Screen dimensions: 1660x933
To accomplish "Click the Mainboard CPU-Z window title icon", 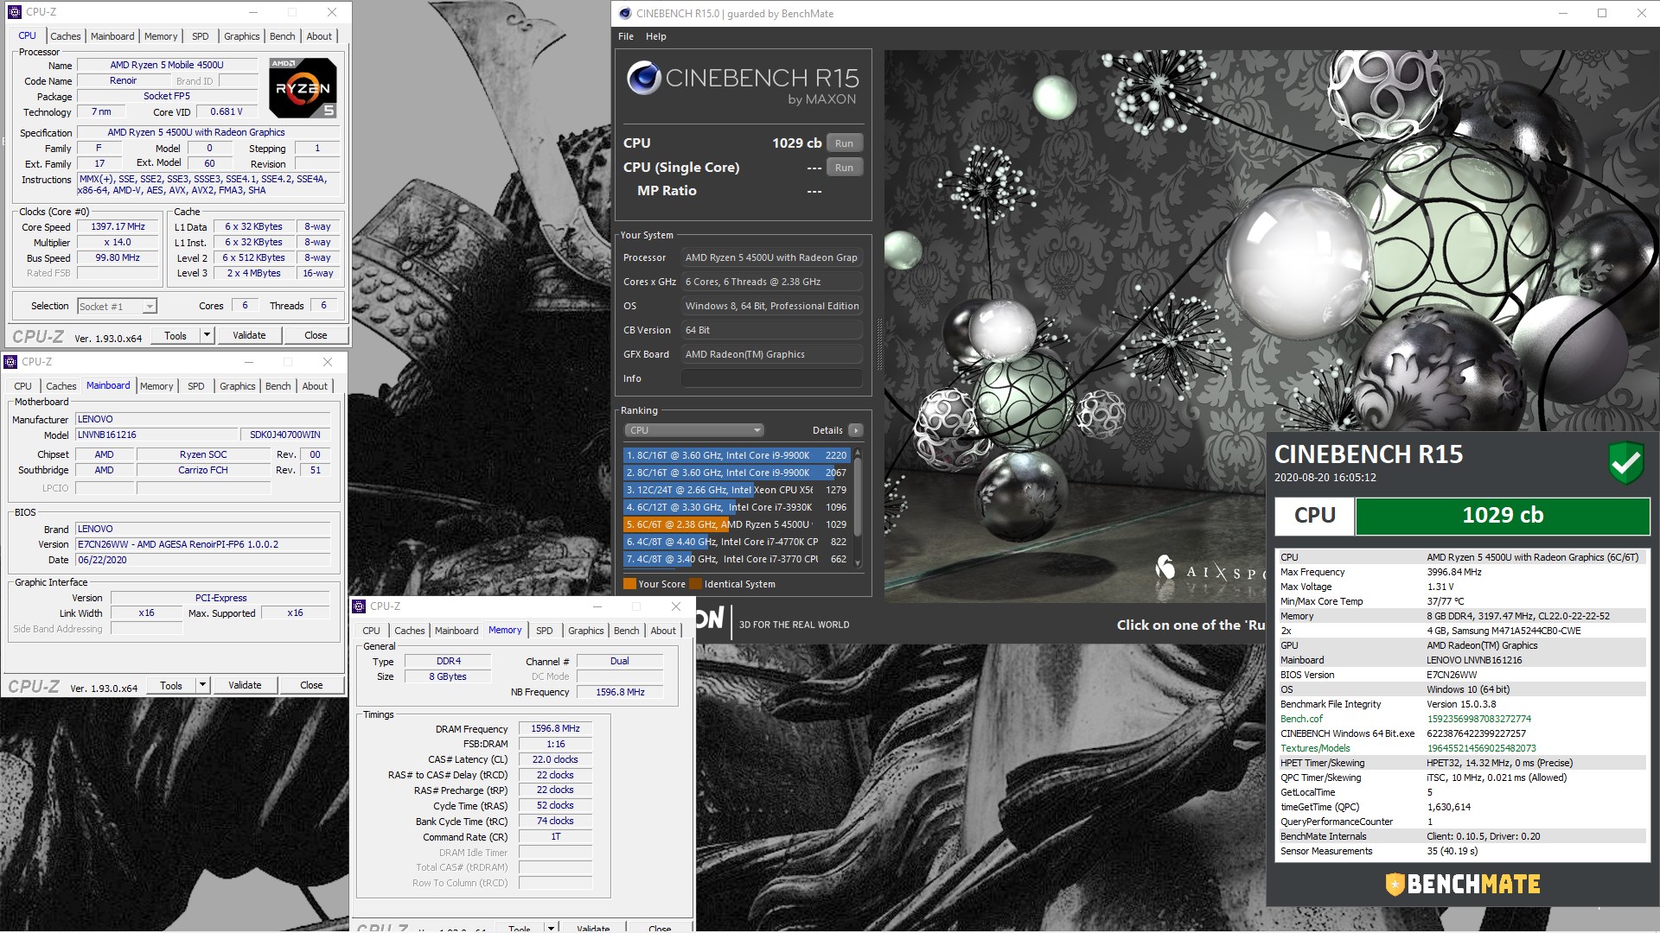I will (10, 362).
